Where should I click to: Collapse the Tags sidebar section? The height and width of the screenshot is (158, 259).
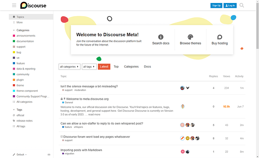click(x=17, y=109)
